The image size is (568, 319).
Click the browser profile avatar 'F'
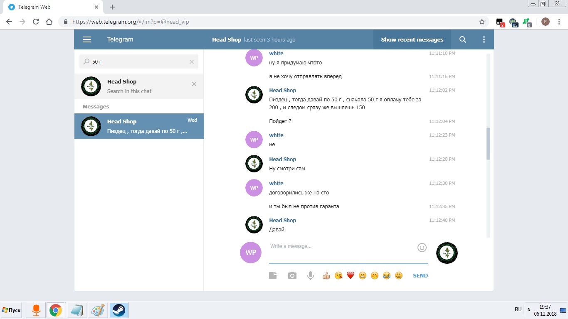[x=546, y=22]
